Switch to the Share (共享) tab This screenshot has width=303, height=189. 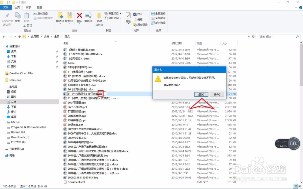(28, 7)
